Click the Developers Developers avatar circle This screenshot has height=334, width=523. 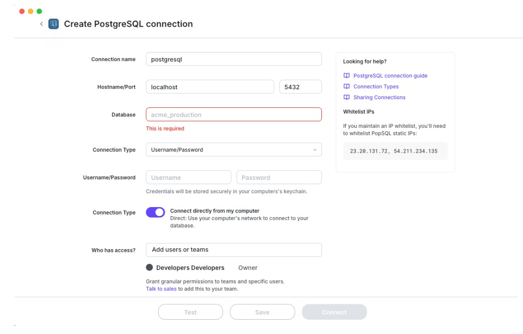(x=149, y=268)
